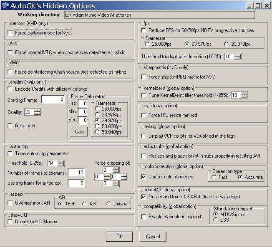The width and height of the screenshot is (272, 247).
Task: Enable Tune KernelDeInt filter threshold
Action: coord(144,95)
